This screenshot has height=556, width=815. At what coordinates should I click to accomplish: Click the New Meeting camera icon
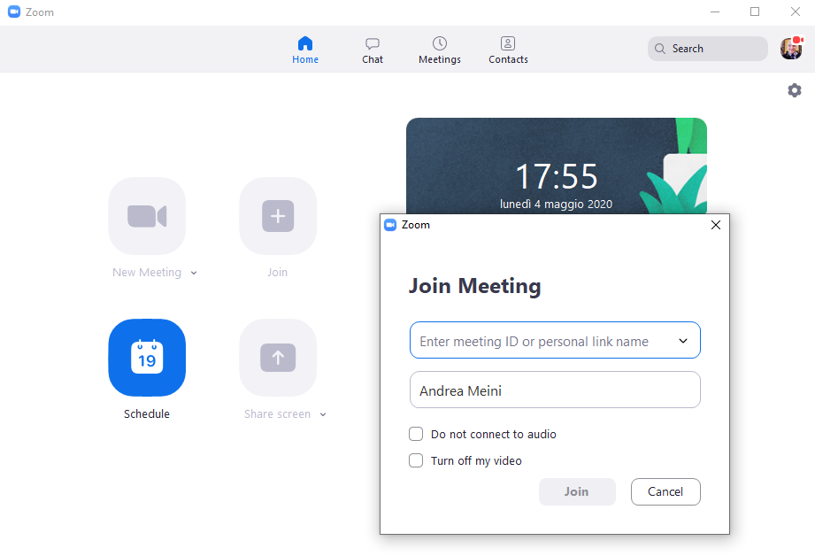tap(147, 216)
